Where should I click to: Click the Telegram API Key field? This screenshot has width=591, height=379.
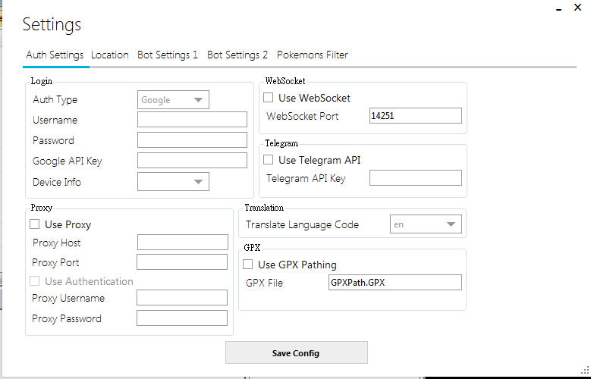(x=415, y=178)
